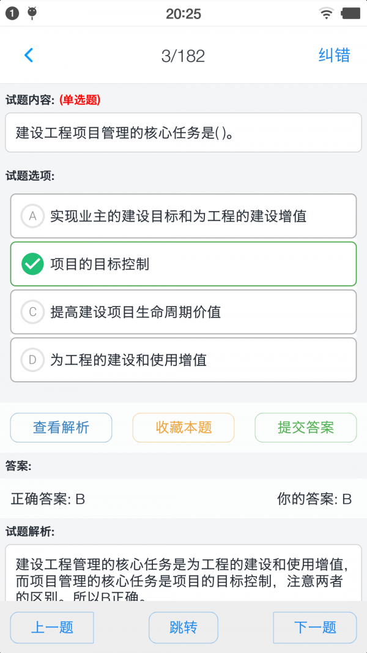Deselect the checked answer 项目的目标控制

coord(183,264)
